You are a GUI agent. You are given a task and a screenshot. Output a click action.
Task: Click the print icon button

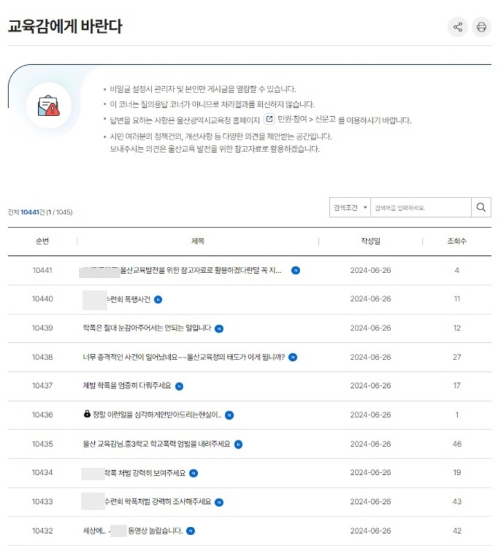[481, 27]
